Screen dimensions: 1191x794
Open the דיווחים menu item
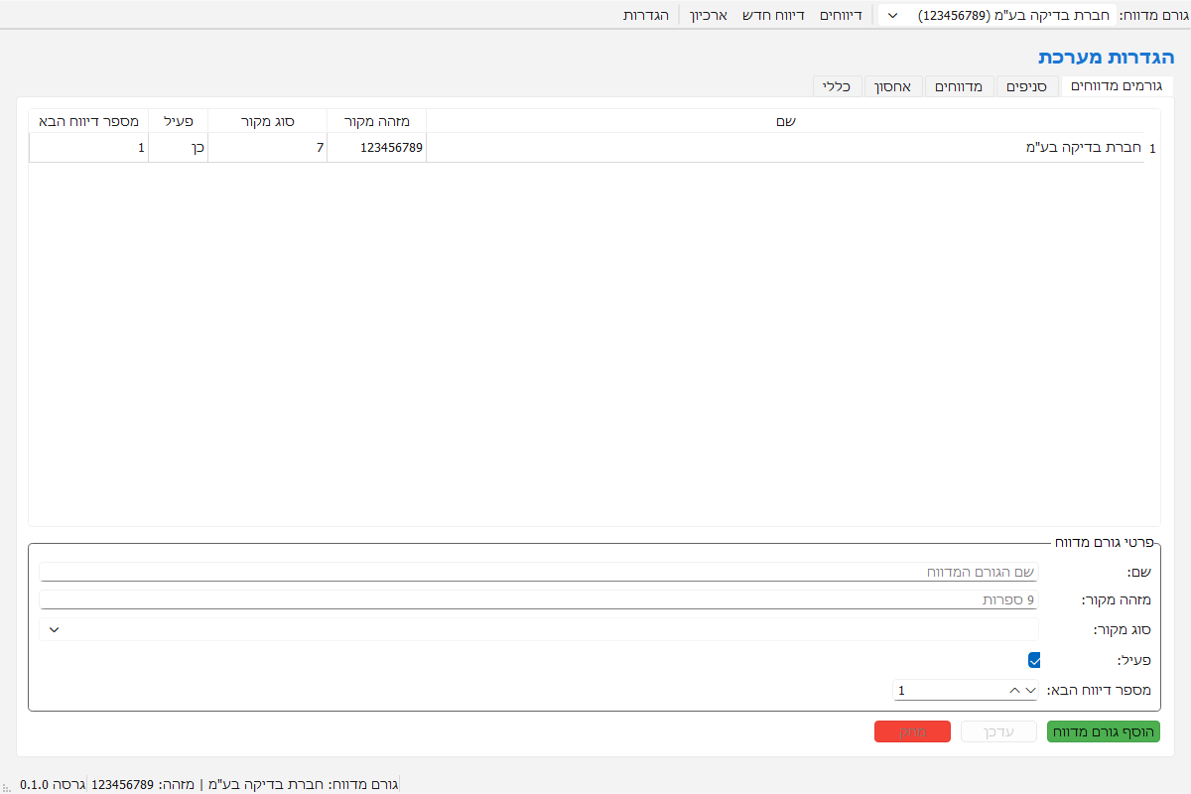[840, 16]
